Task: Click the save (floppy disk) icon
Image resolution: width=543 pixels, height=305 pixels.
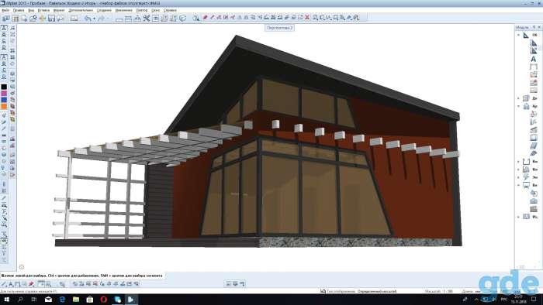Action: coord(51,19)
